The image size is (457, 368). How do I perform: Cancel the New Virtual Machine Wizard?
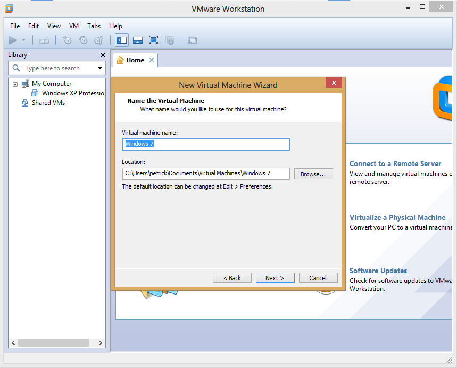(318, 278)
